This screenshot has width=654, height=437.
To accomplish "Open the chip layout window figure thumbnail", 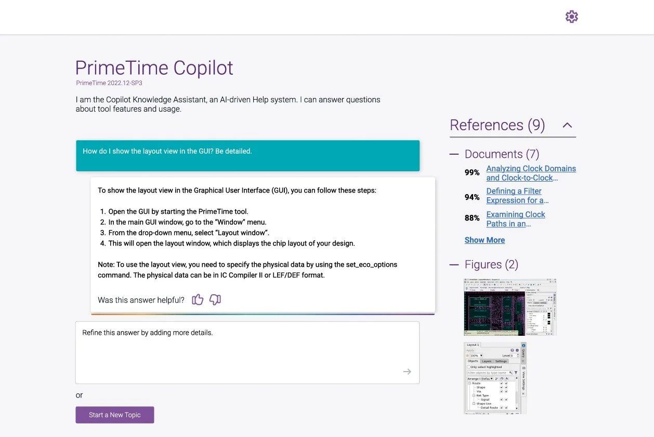I will (510, 307).
